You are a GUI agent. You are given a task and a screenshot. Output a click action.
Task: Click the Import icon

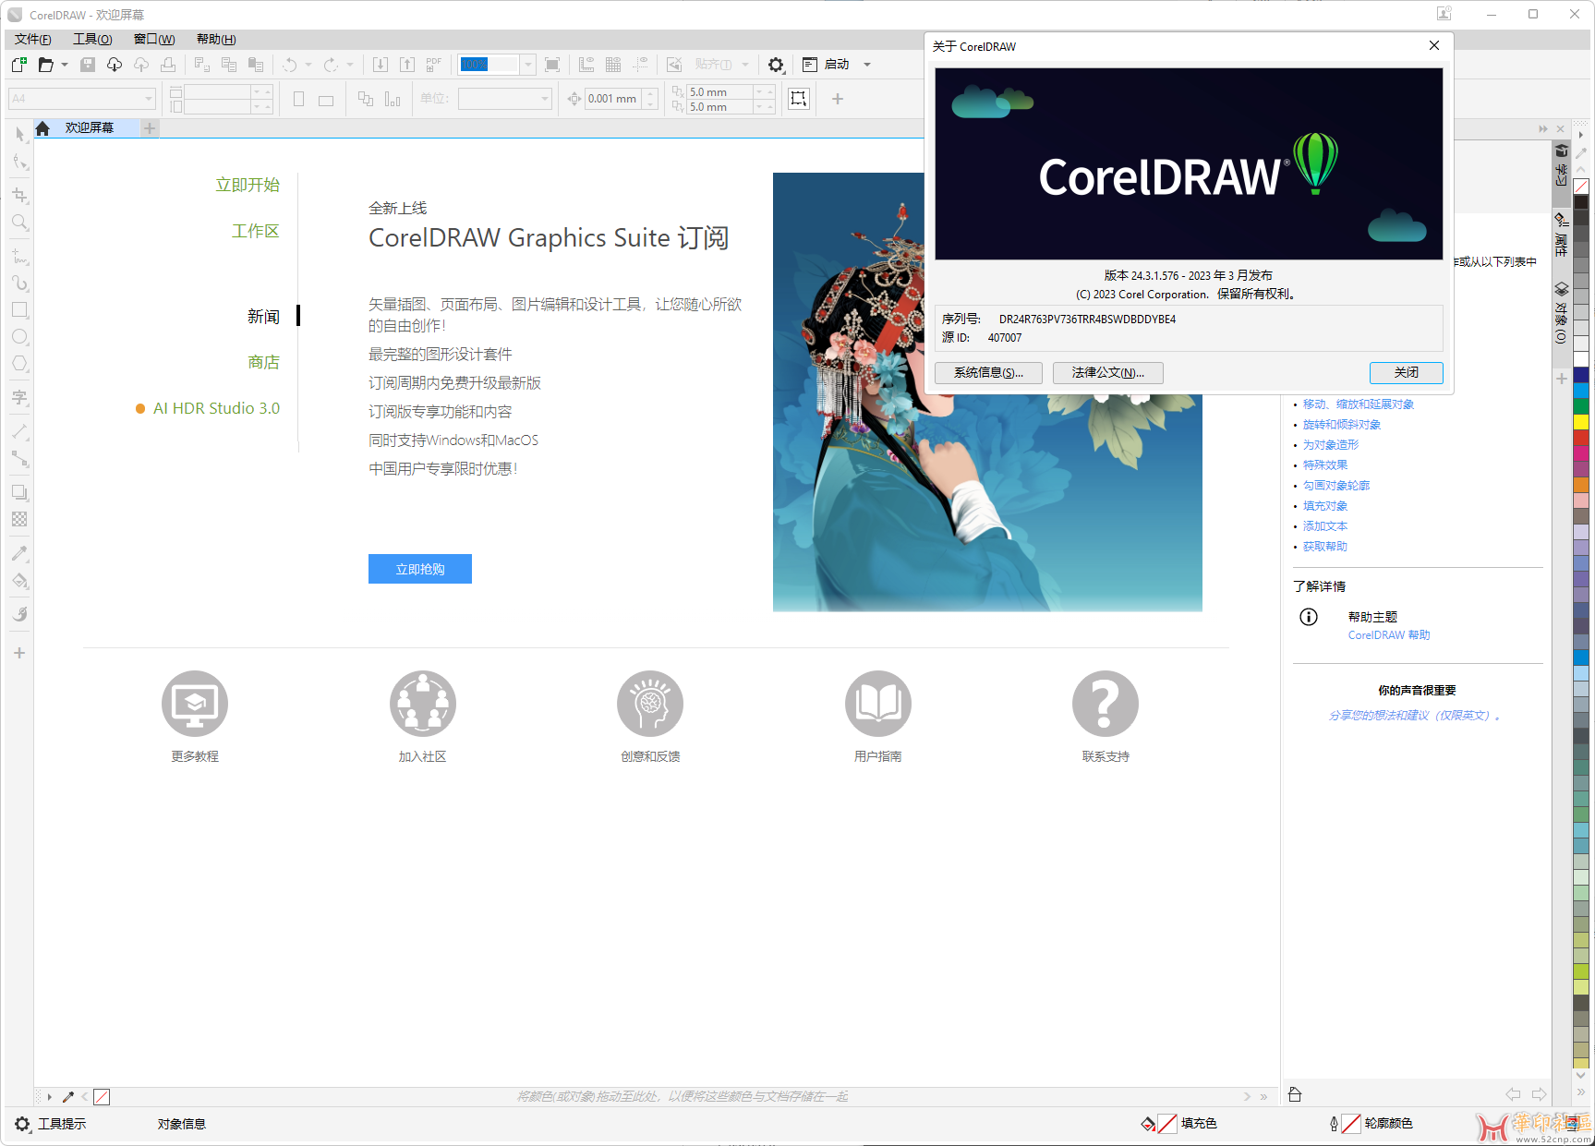click(x=381, y=65)
